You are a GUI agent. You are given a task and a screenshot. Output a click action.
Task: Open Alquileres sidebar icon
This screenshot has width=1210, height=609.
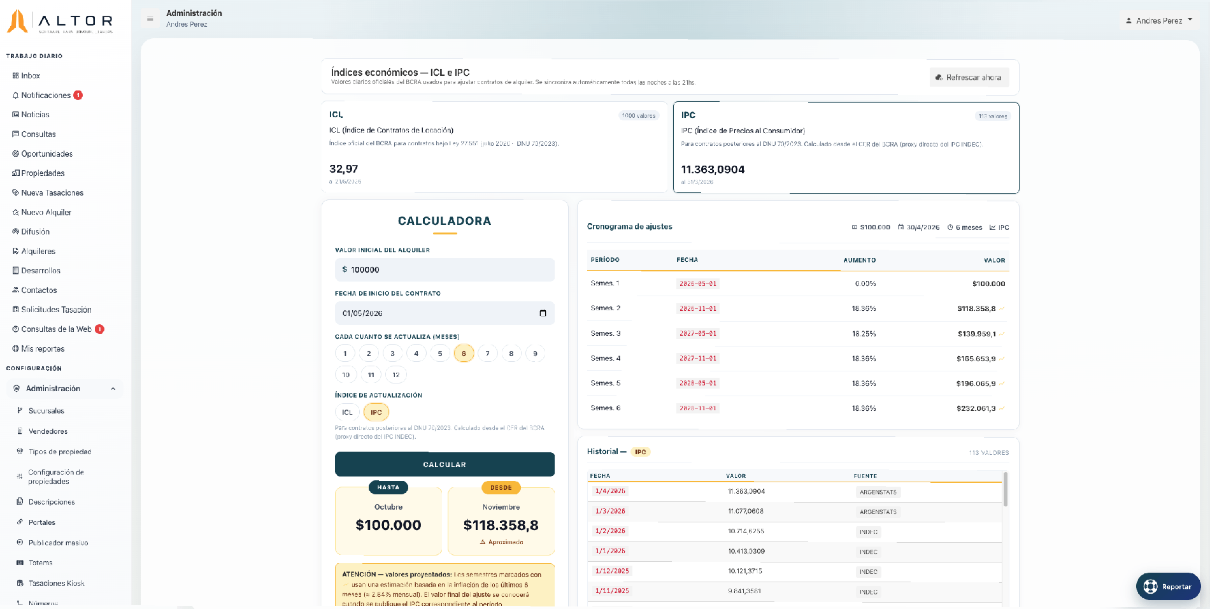pyautogui.click(x=15, y=252)
